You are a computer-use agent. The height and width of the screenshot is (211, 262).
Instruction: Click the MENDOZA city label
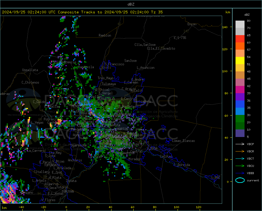point(78,106)
